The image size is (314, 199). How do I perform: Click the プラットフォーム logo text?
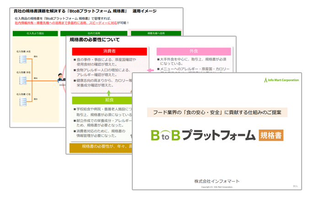point(219,135)
